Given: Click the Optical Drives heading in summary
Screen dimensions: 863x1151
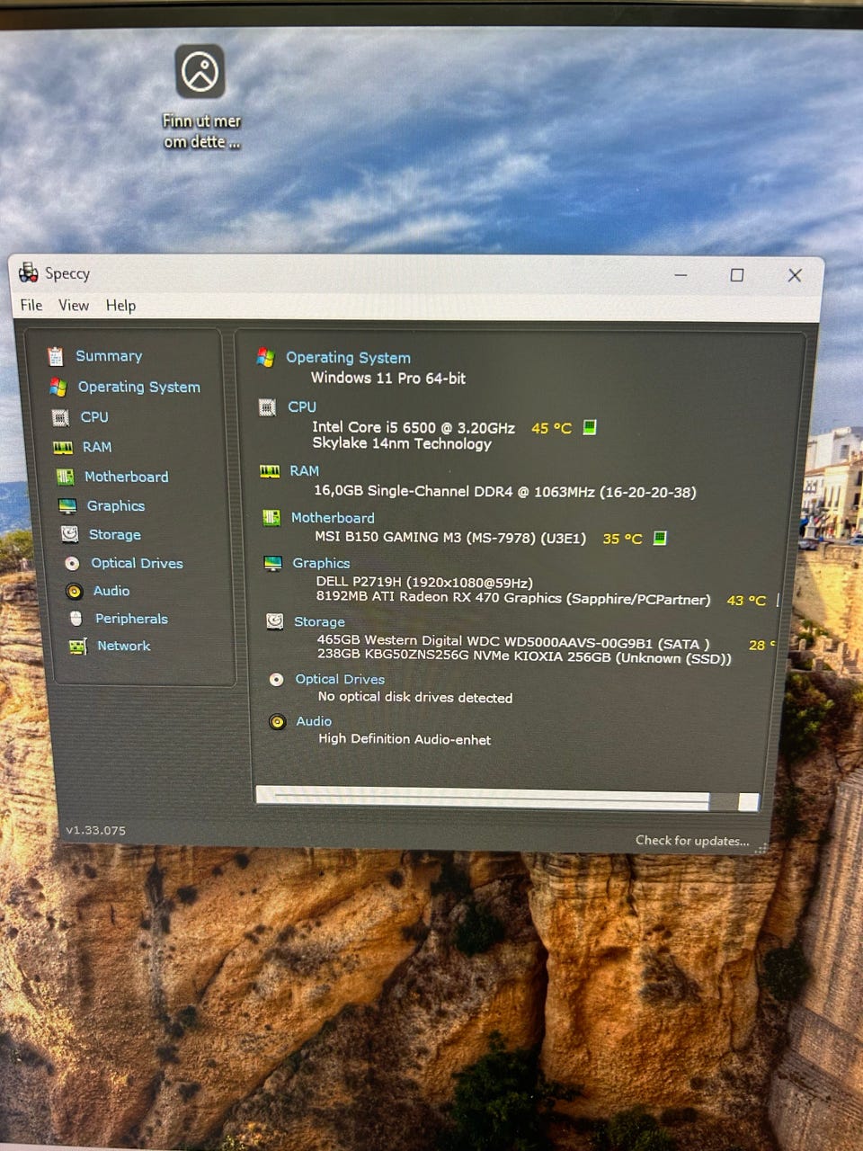Looking at the screenshot, I should click(x=340, y=680).
